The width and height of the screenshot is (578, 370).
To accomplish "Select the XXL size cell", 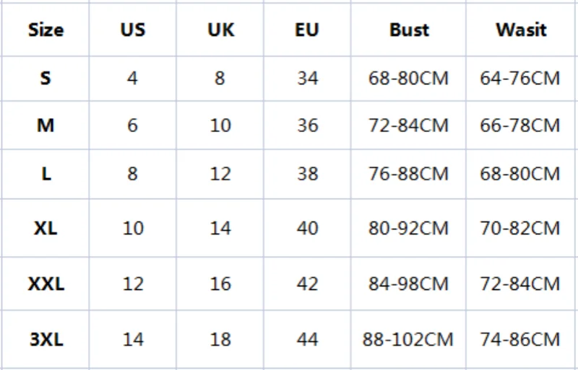I will click(x=46, y=283).
